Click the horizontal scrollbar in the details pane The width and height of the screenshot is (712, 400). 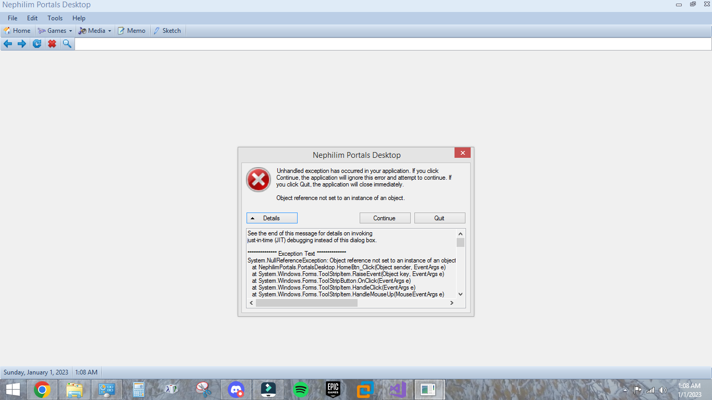(306, 303)
